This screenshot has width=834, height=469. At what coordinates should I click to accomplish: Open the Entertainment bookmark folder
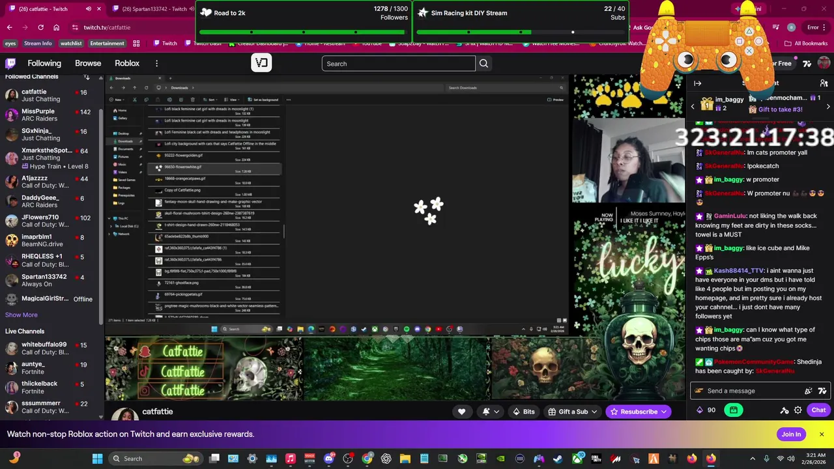(x=107, y=44)
